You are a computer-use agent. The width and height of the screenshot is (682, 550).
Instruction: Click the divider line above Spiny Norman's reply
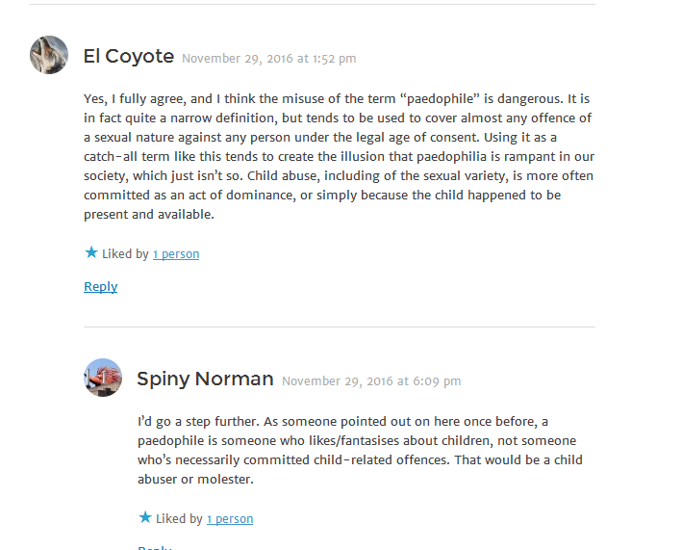pos(340,327)
